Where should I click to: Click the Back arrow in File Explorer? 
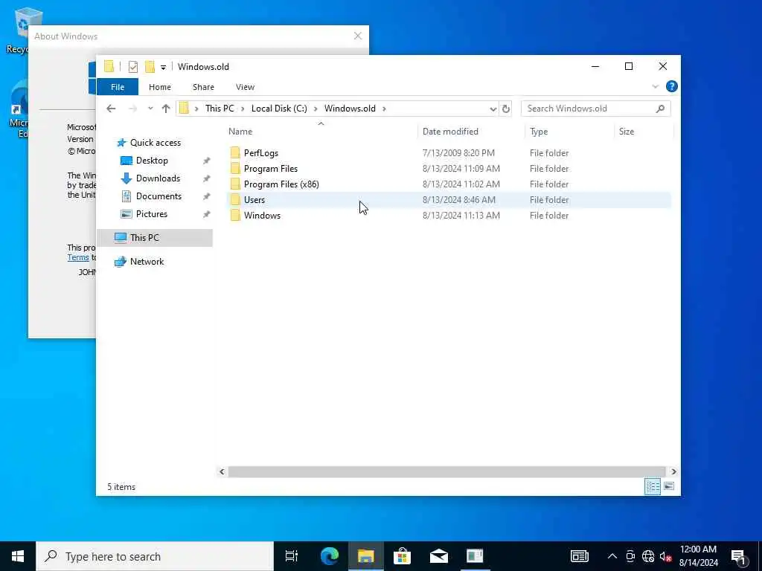point(111,109)
